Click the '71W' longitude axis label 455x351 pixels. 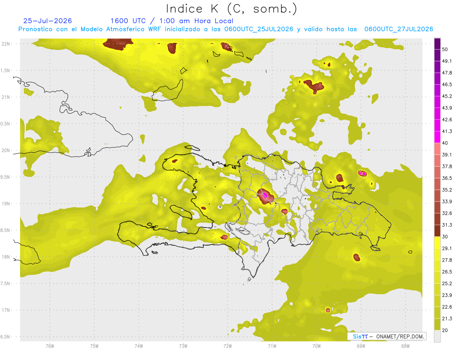pyautogui.click(x=272, y=346)
